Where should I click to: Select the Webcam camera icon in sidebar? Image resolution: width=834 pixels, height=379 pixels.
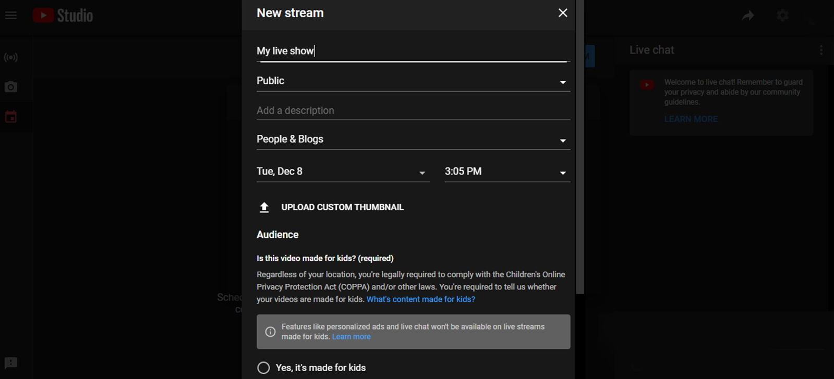pyautogui.click(x=11, y=87)
